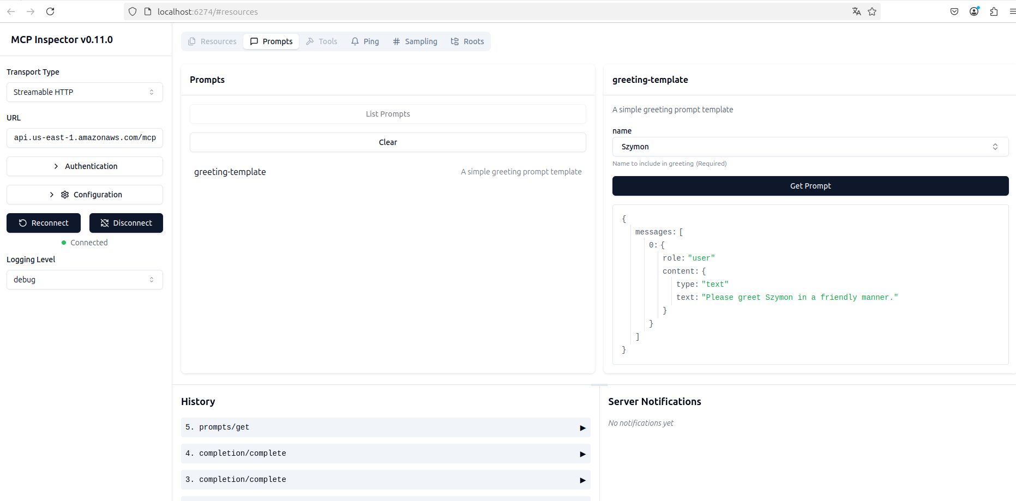Click the Sampling hash icon
The width and height of the screenshot is (1016, 501).
[x=396, y=41]
